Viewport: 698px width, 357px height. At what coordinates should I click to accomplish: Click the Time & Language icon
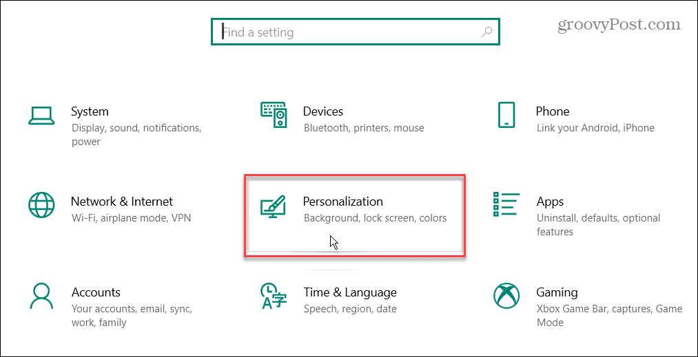[x=274, y=296]
